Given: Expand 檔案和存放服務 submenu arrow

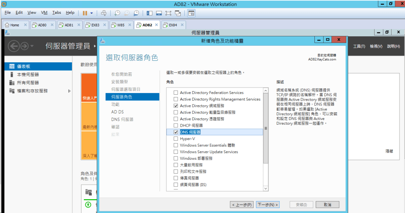Looking at the screenshot, I should coord(70,91).
